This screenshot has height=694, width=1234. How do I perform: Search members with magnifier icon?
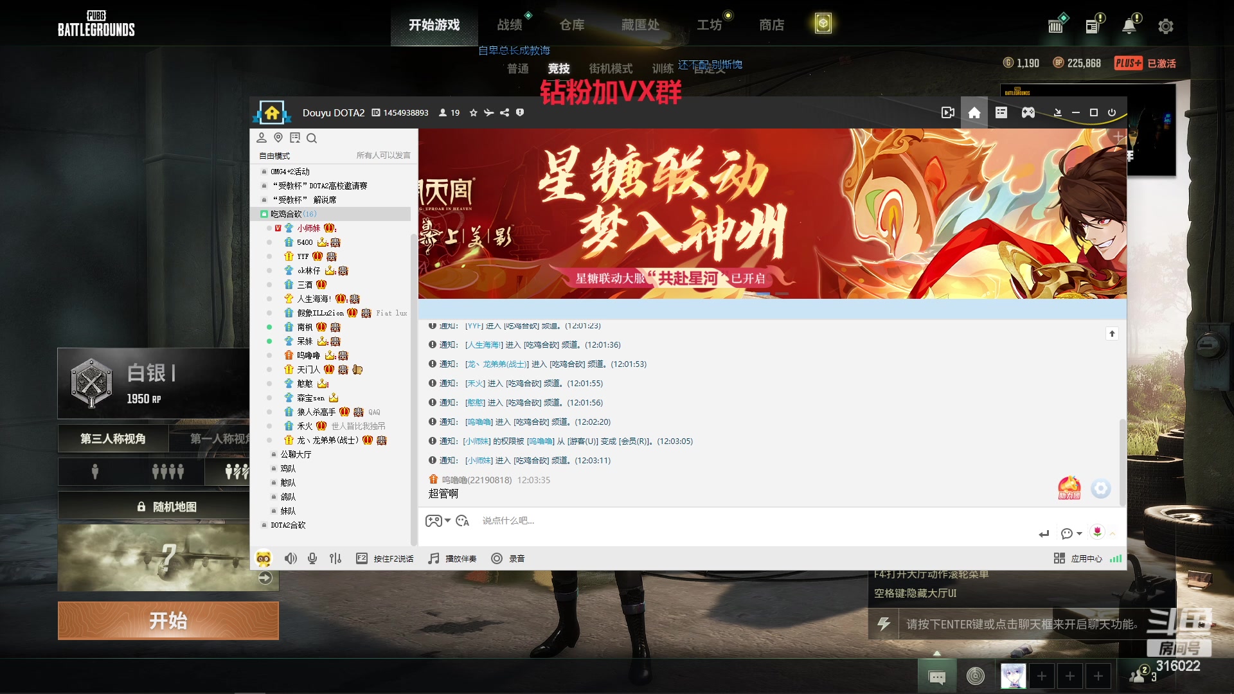312,138
